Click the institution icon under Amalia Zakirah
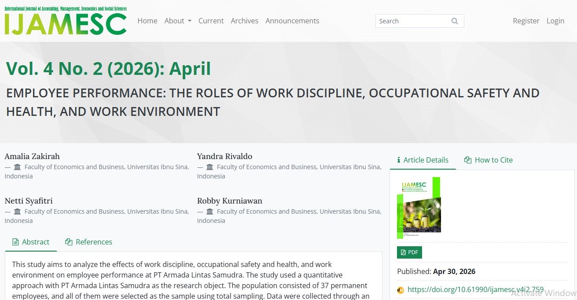 point(18,167)
